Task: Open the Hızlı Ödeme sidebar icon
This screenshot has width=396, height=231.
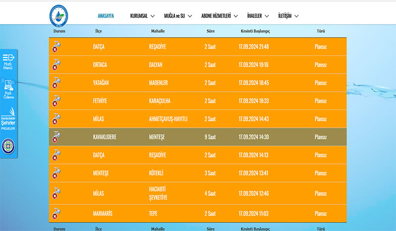Action: tap(8, 90)
